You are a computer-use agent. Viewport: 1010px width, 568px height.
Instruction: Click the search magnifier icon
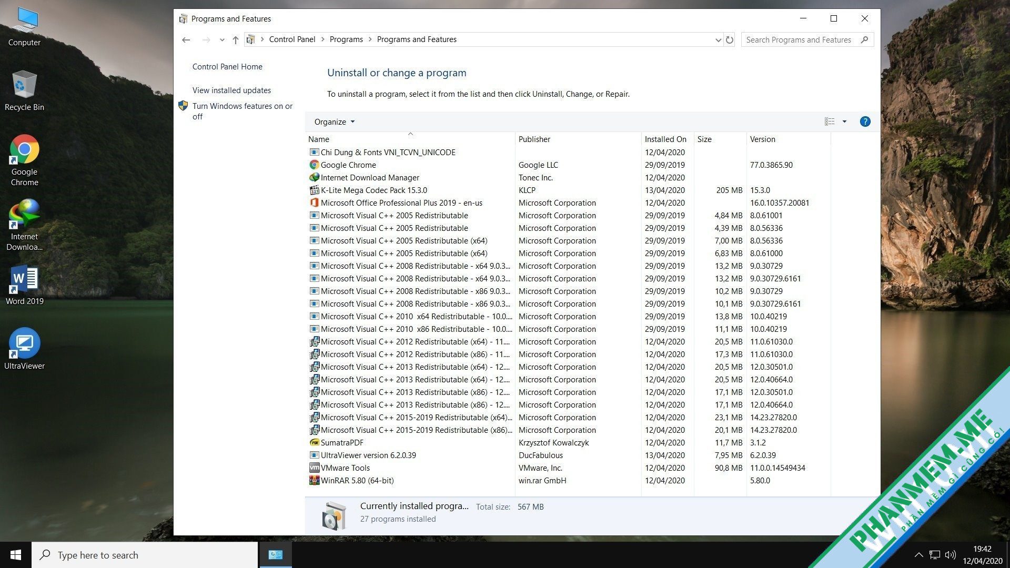click(864, 39)
